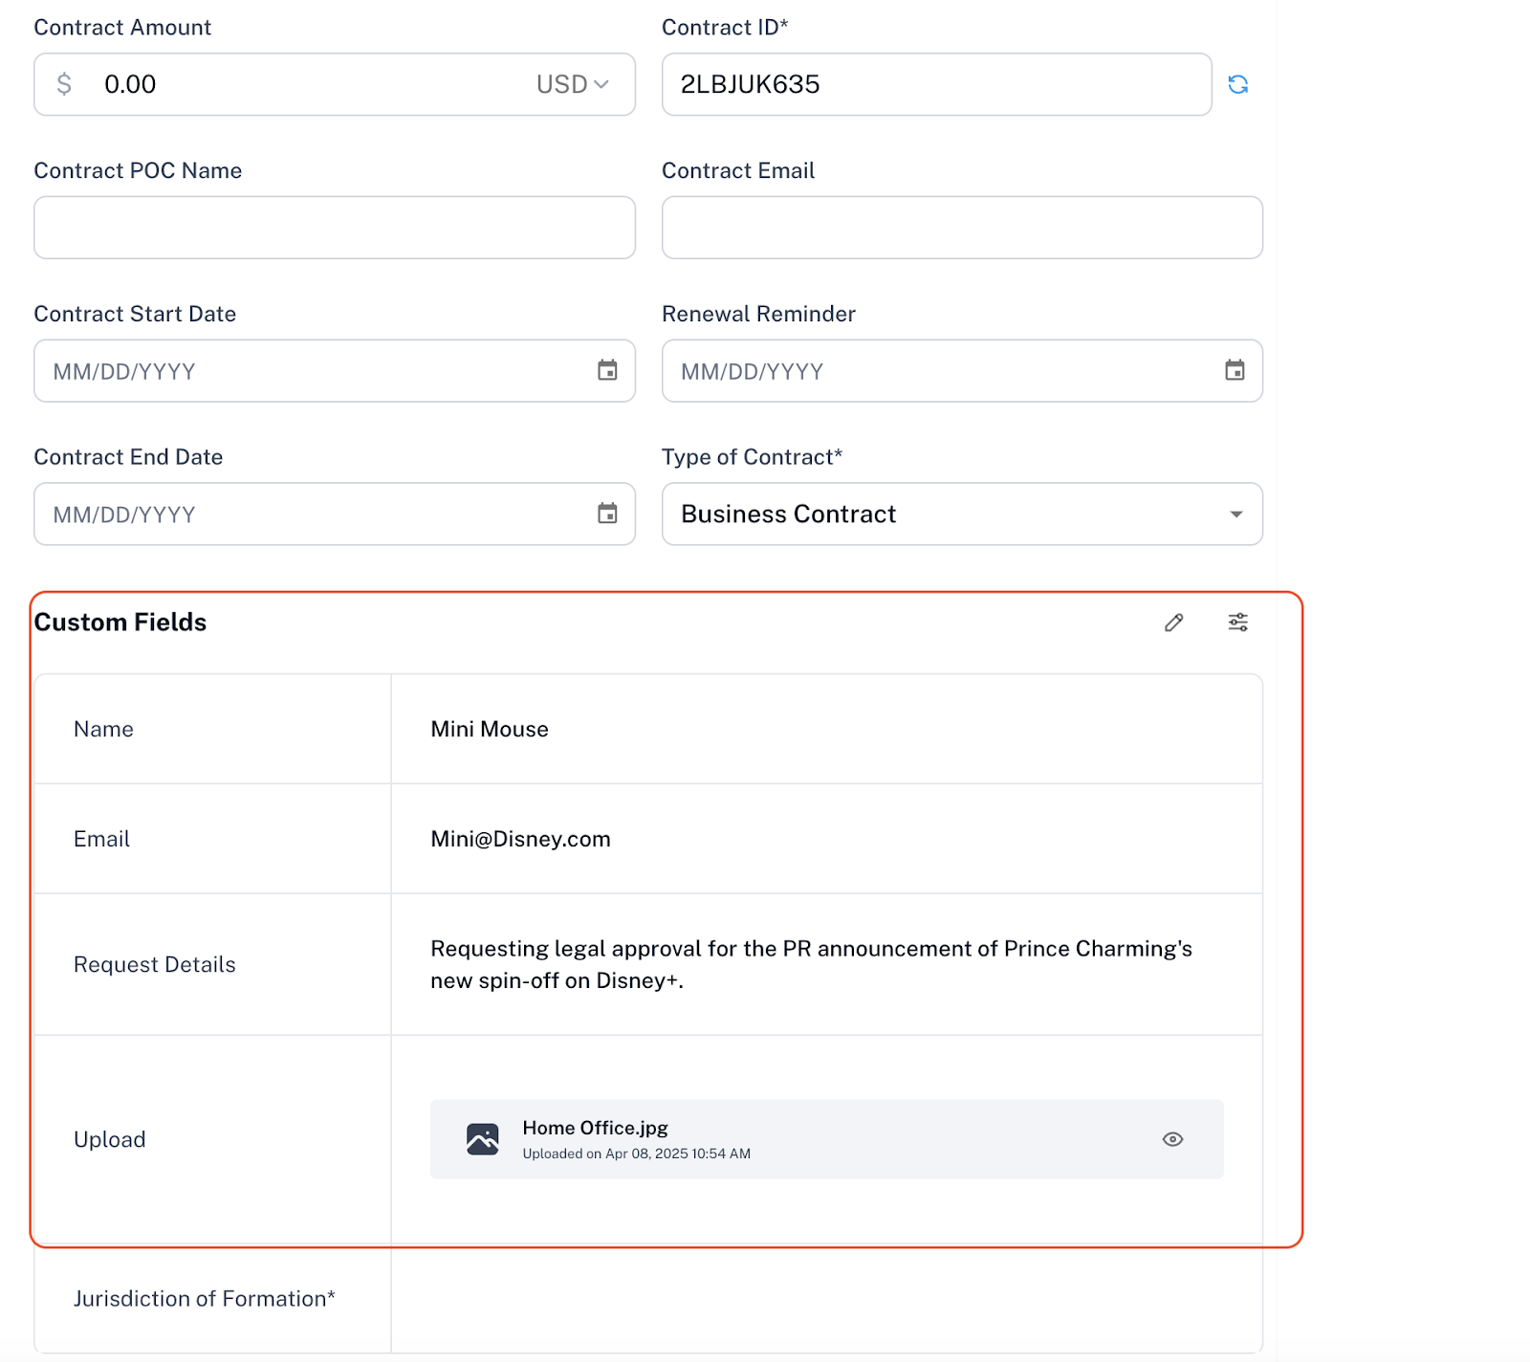Open Custom Fields settings sliders icon
The width and height of the screenshot is (1530, 1362).
coord(1238,623)
